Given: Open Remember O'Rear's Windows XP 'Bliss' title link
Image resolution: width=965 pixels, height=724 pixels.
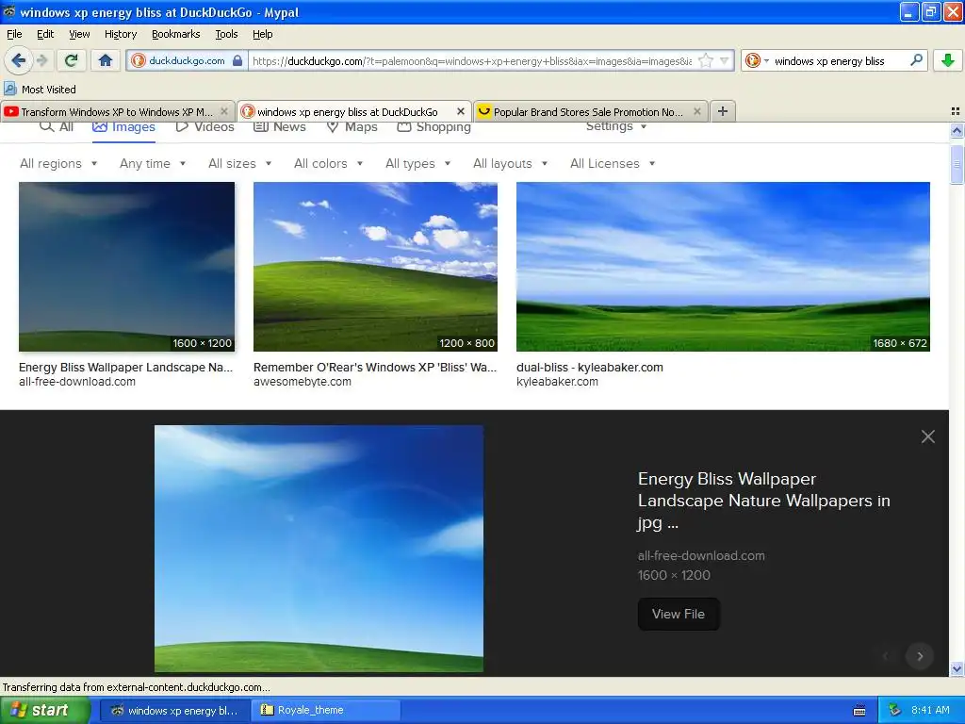Looking at the screenshot, I should coord(375,368).
